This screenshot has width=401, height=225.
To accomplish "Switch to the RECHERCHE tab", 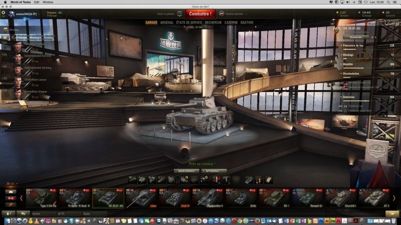I will click(214, 22).
